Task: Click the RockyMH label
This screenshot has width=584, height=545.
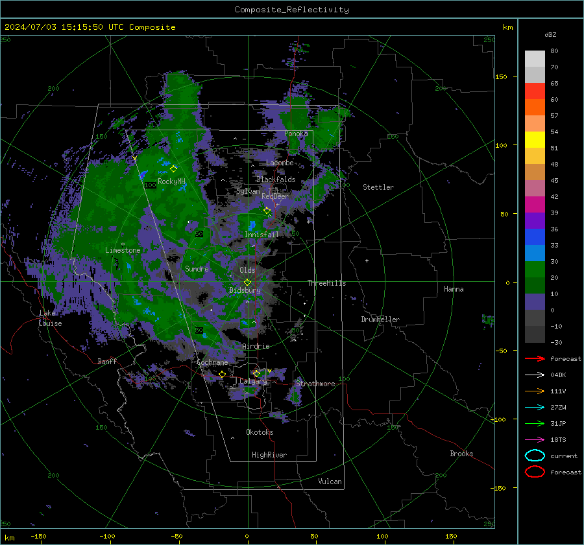Action: [x=171, y=181]
